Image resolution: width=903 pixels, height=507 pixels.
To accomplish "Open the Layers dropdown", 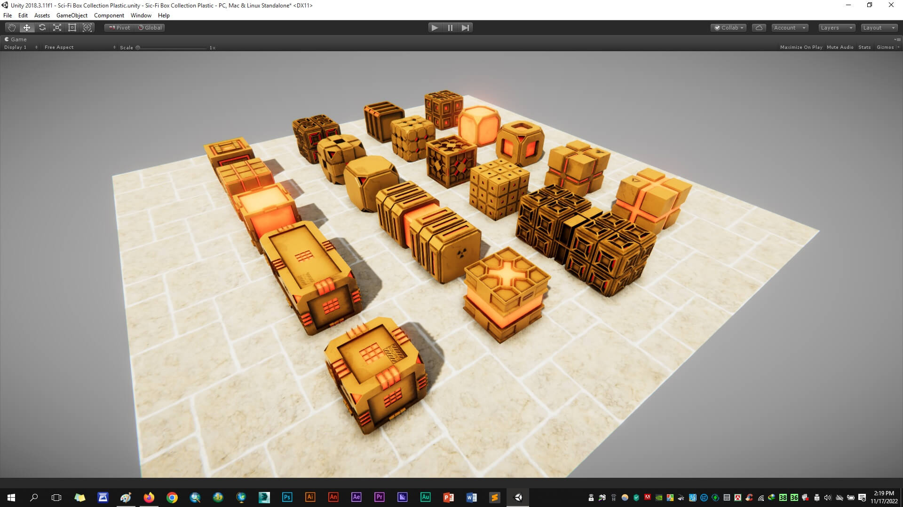I will click(x=836, y=28).
